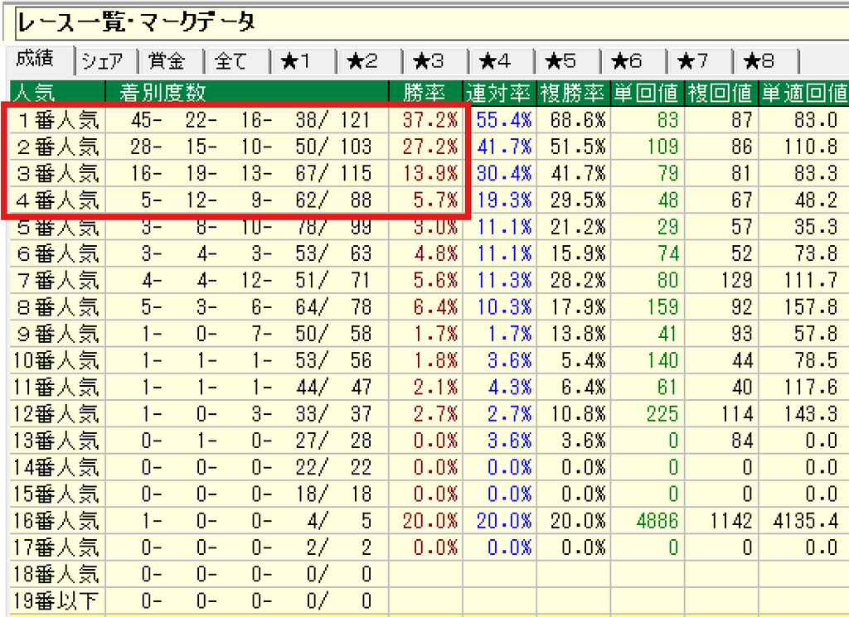Screen dimensions: 849x617
Task: Click the 110.8 単適回値 cell
Action: [803, 147]
